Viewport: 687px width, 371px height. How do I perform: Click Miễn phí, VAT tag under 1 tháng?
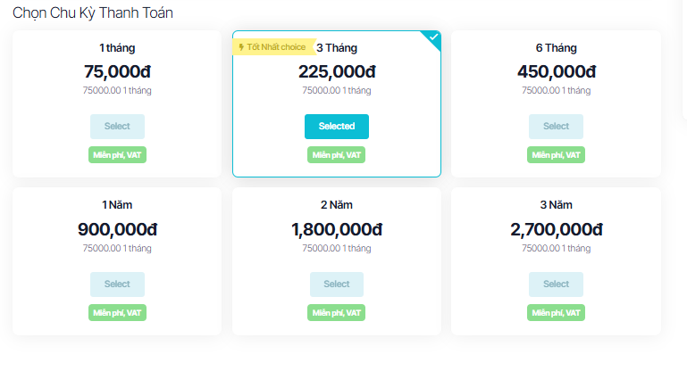tap(117, 155)
